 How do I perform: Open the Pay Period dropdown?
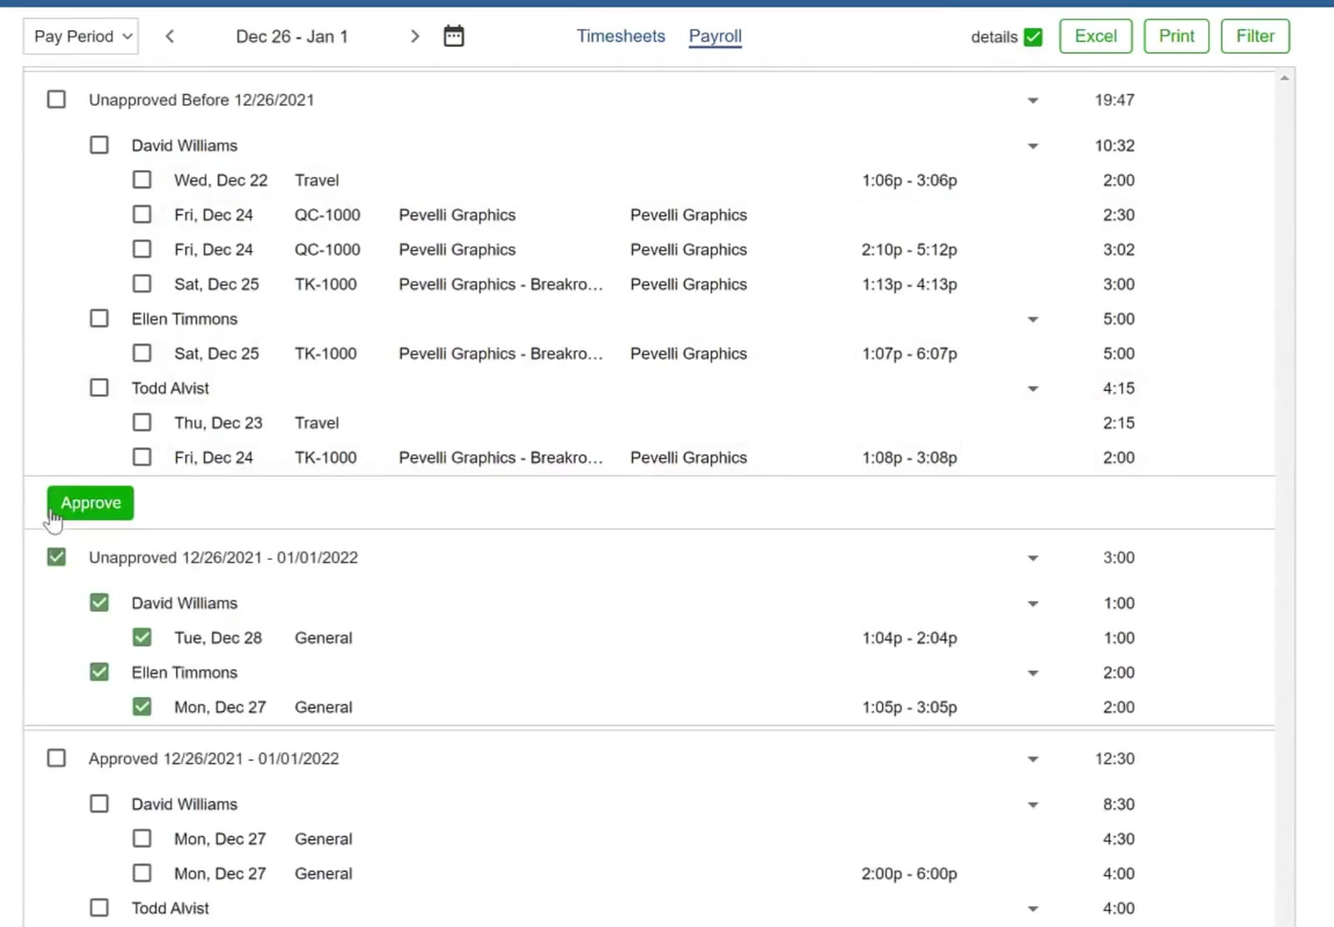[x=81, y=37]
